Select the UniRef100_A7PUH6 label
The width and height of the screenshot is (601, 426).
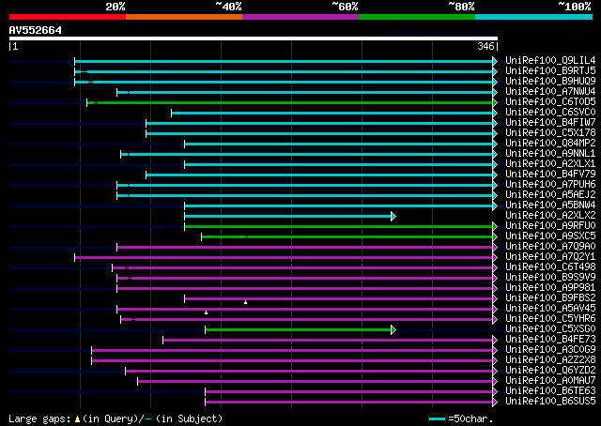tap(550, 185)
